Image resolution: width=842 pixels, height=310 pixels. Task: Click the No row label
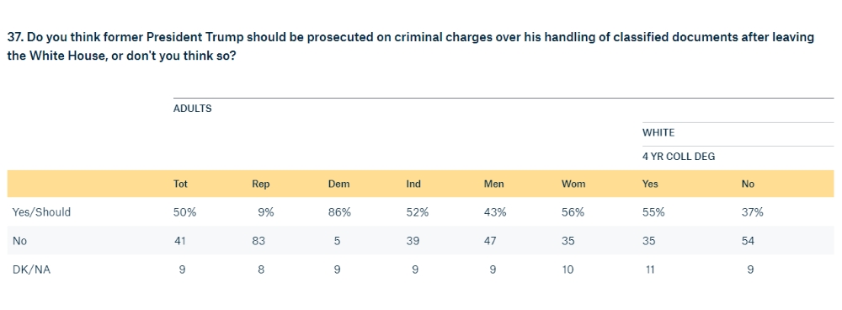pyautogui.click(x=19, y=241)
